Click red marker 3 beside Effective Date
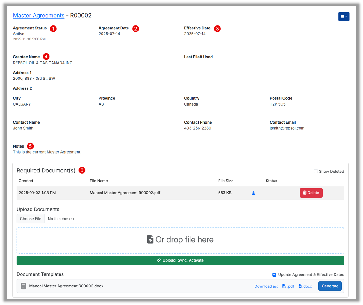 point(217,29)
